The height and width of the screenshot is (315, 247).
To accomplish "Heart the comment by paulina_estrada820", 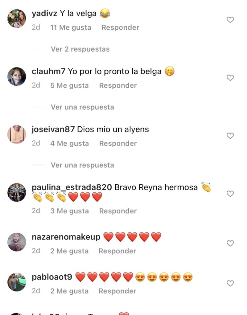I will [x=230, y=194].
